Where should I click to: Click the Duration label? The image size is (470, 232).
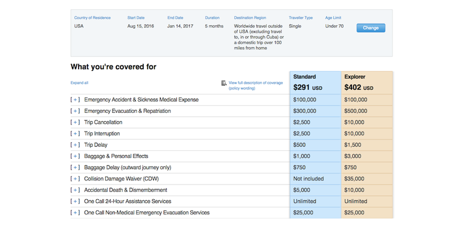(212, 18)
